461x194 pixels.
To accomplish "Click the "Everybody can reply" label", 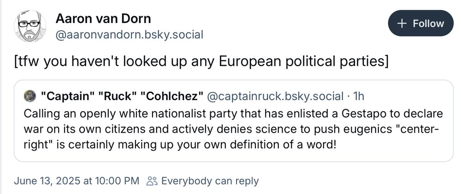I will click(210, 181).
